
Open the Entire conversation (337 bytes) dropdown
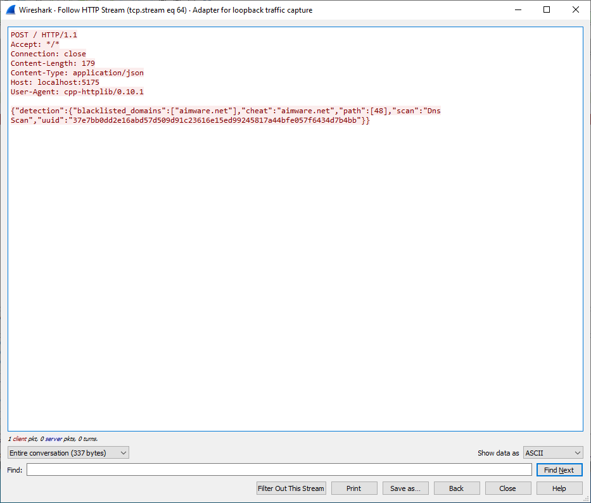pyautogui.click(x=68, y=453)
